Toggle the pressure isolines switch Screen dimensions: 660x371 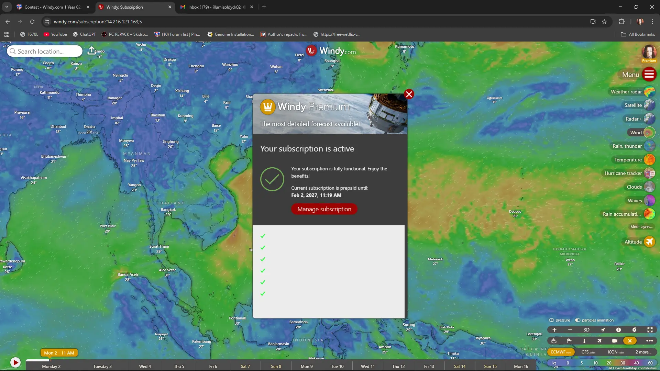(551, 320)
